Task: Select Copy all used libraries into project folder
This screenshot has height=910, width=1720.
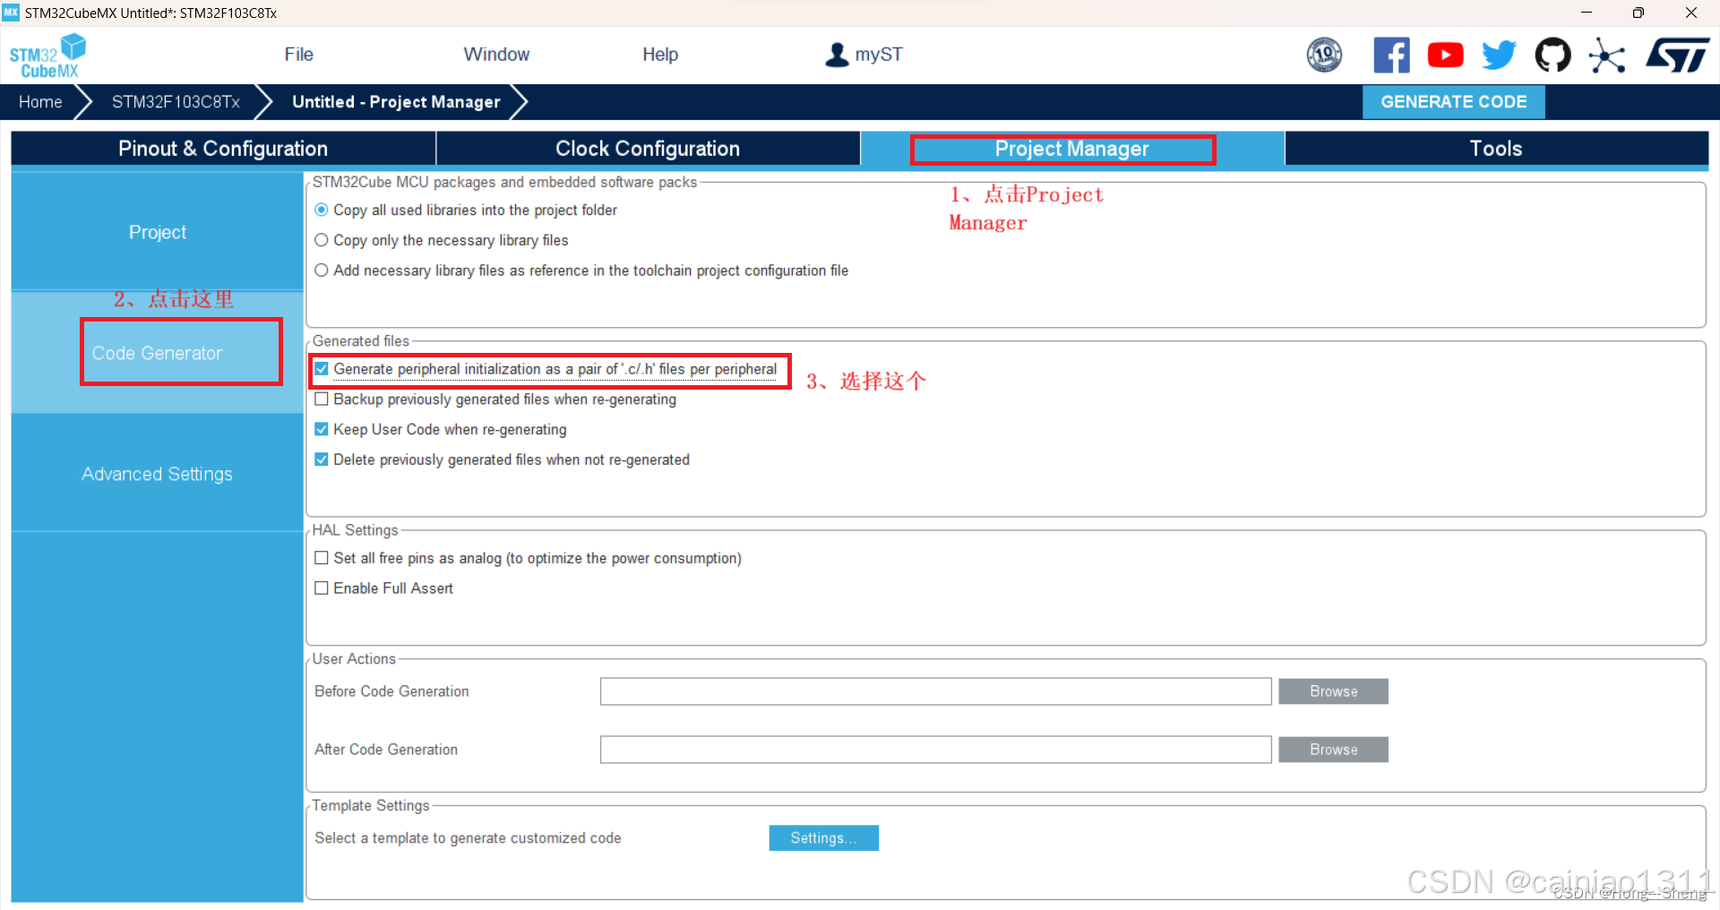Action: pos(322,210)
